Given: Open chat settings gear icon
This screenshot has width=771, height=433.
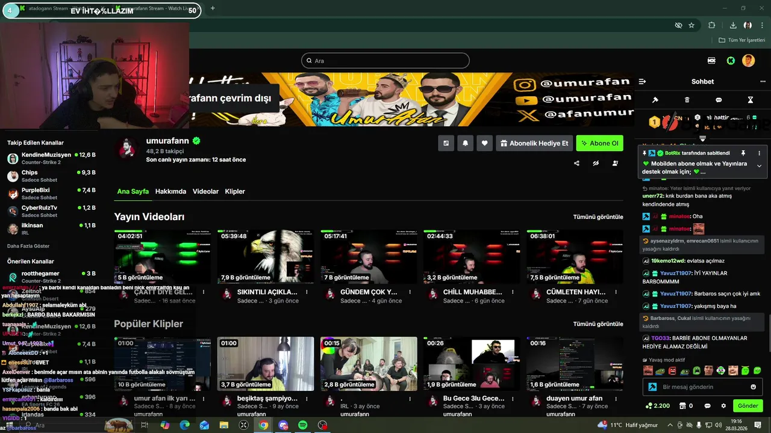Looking at the screenshot, I should (x=723, y=406).
